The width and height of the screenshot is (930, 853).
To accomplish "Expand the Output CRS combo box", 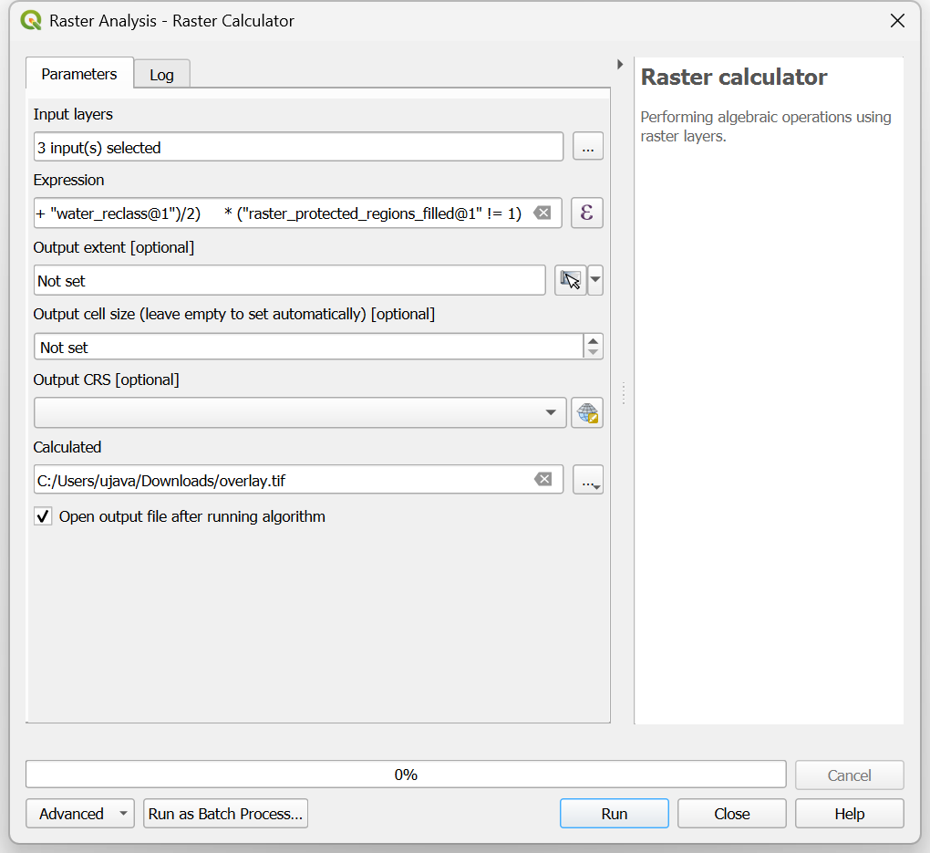I will (x=551, y=412).
